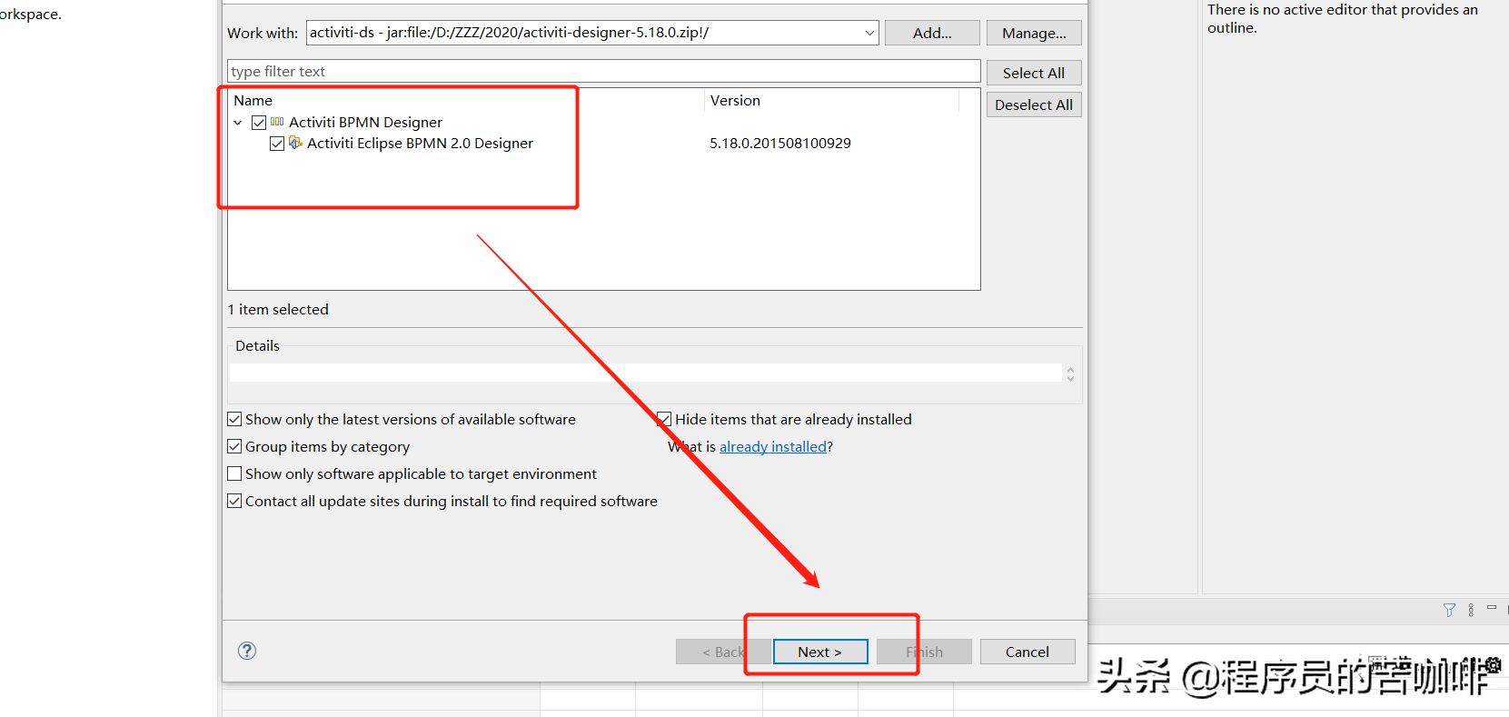Click the Details text box

coord(645,373)
